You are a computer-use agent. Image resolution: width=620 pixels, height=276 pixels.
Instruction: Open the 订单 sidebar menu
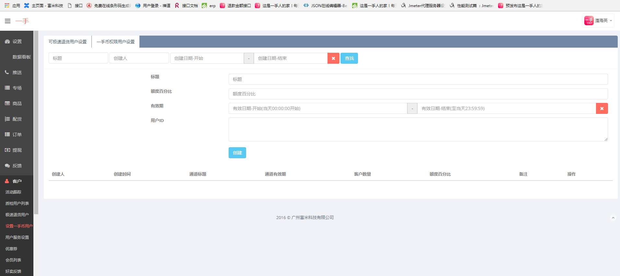click(17, 135)
